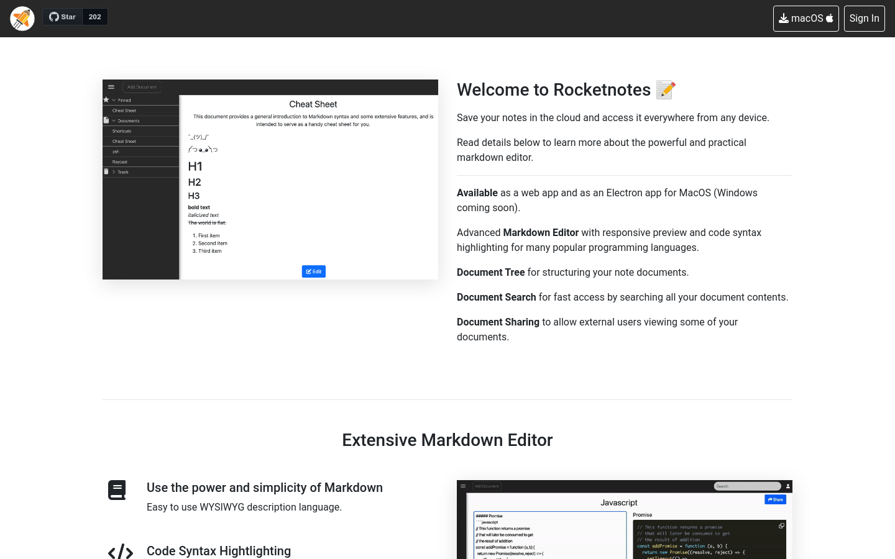895x559 pixels.
Task: Collapse the Documents tree
Action: coord(114,120)
